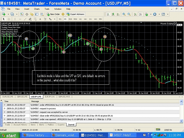Draw a horizontal line tool
This screenshot has width=184, height=138.
(x=20, y=19)
